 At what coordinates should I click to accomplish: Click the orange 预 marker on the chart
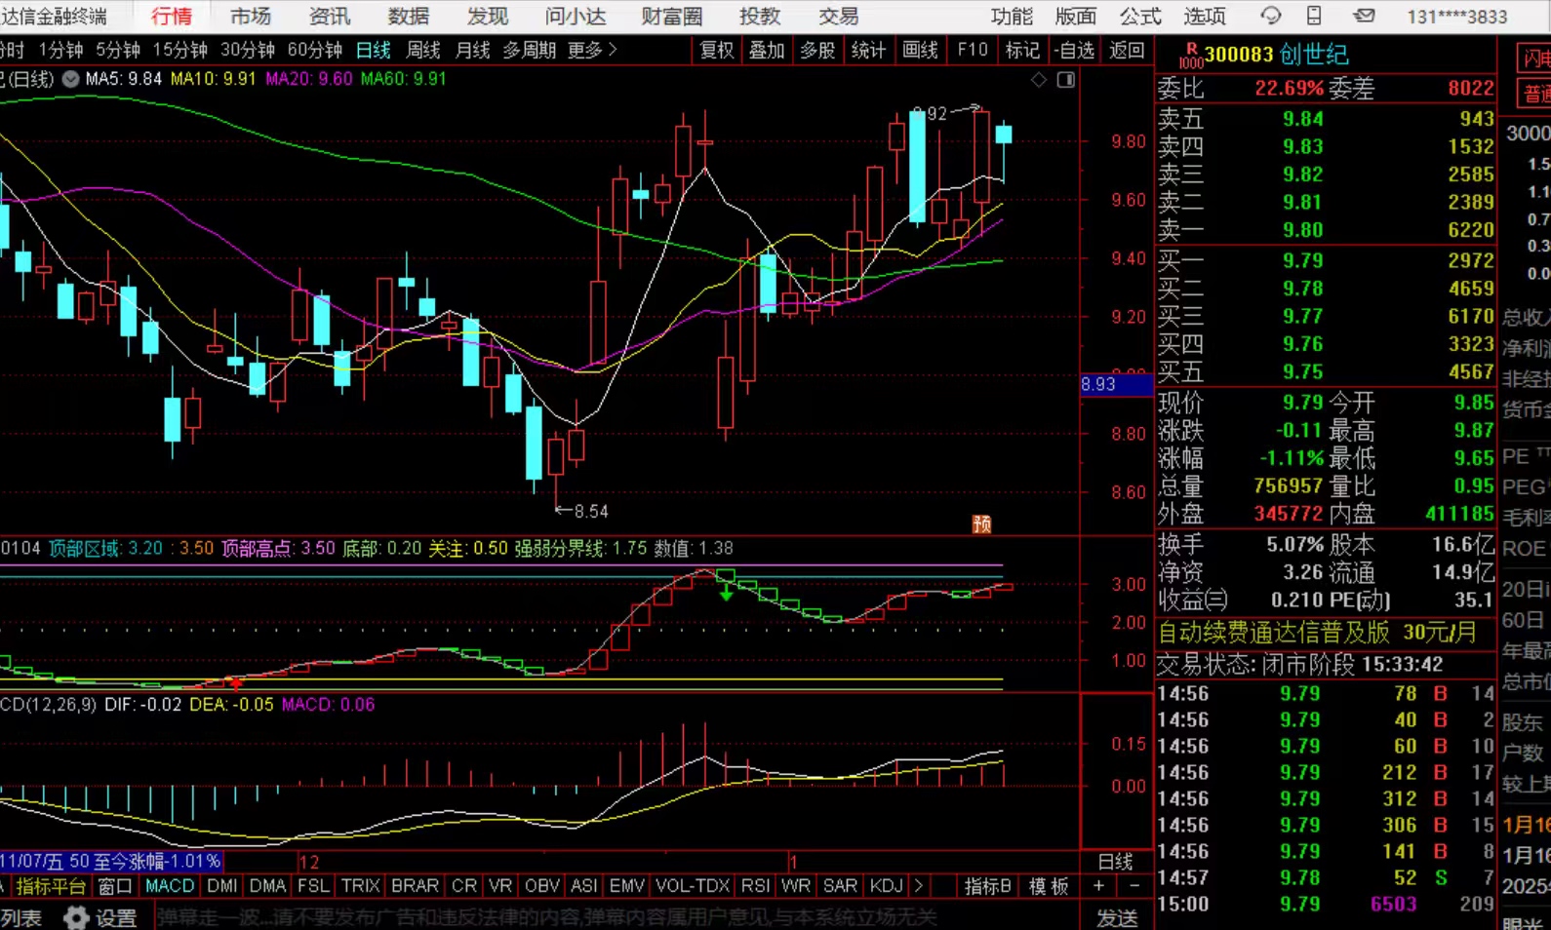[x=981, y=524]
